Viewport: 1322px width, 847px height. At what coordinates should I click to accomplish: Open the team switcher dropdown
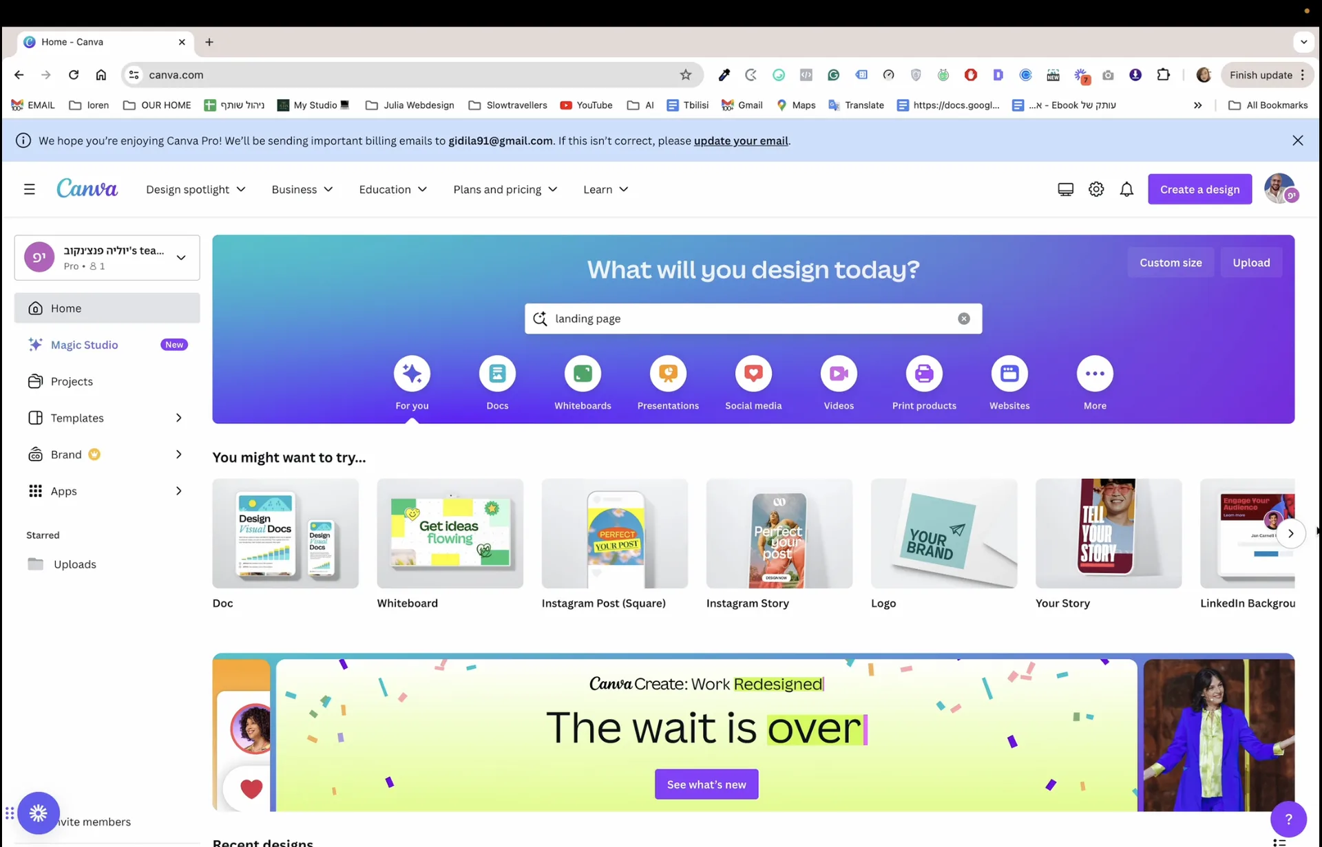point(107,257)
